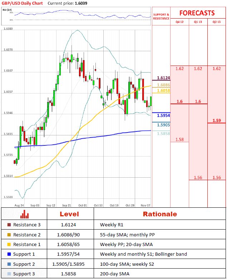
Task: Click the 1.58 forecast value under Q4 12
Action: (179, 139)
